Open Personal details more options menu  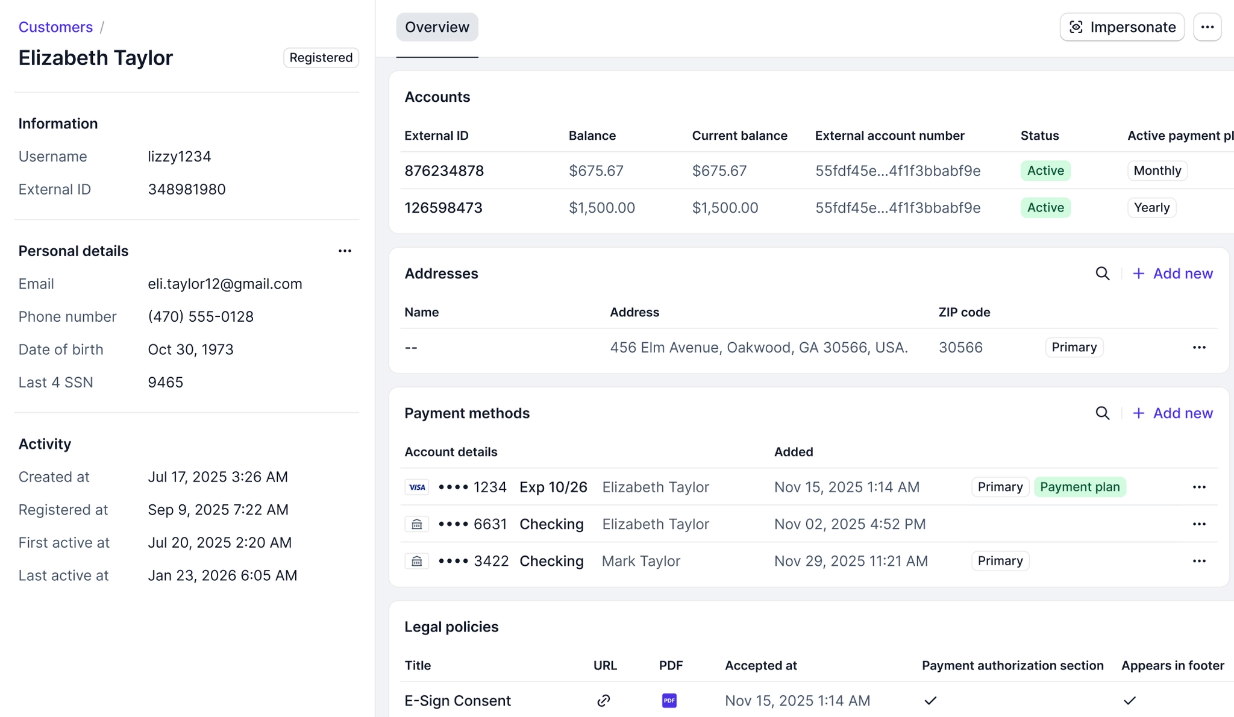[345, 251]
